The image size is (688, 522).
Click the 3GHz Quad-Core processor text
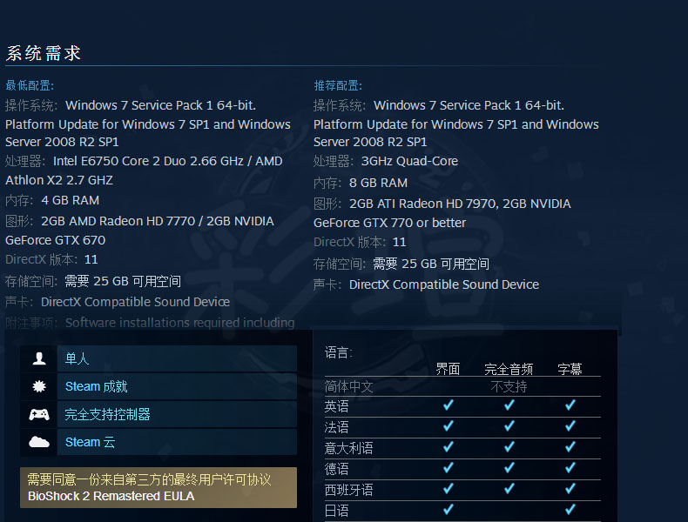click(x=410, y=161)
